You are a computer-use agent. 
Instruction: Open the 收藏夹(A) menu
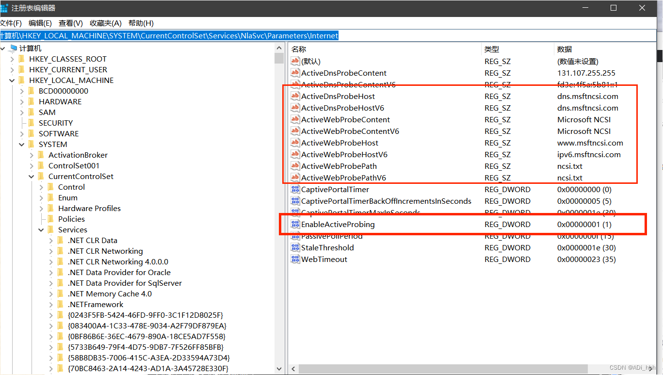pos(106,23)
